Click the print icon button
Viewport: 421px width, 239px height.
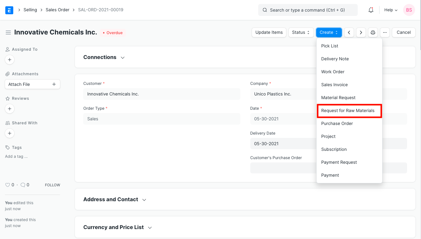pyautogui.click(x=373, y=32)
